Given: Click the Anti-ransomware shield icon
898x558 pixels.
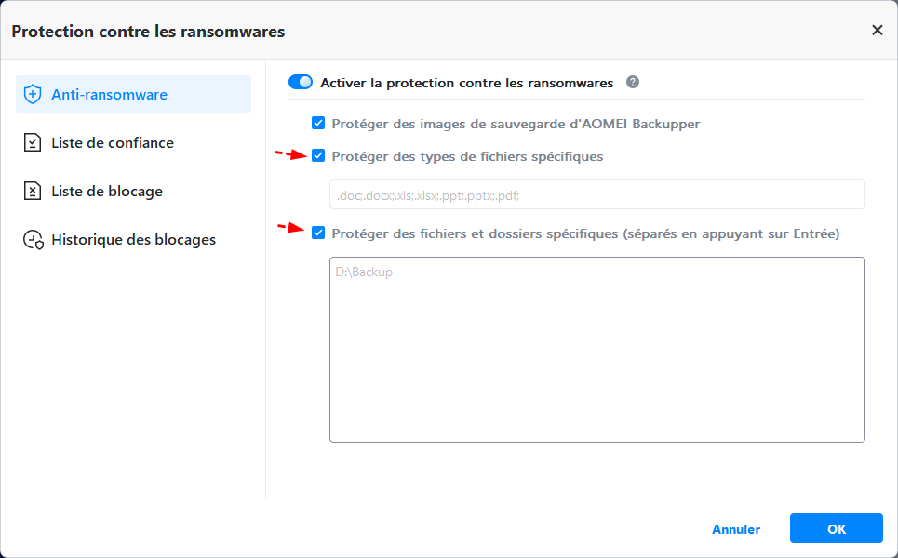Looking at the screenshot, I should tap(33, 95).
